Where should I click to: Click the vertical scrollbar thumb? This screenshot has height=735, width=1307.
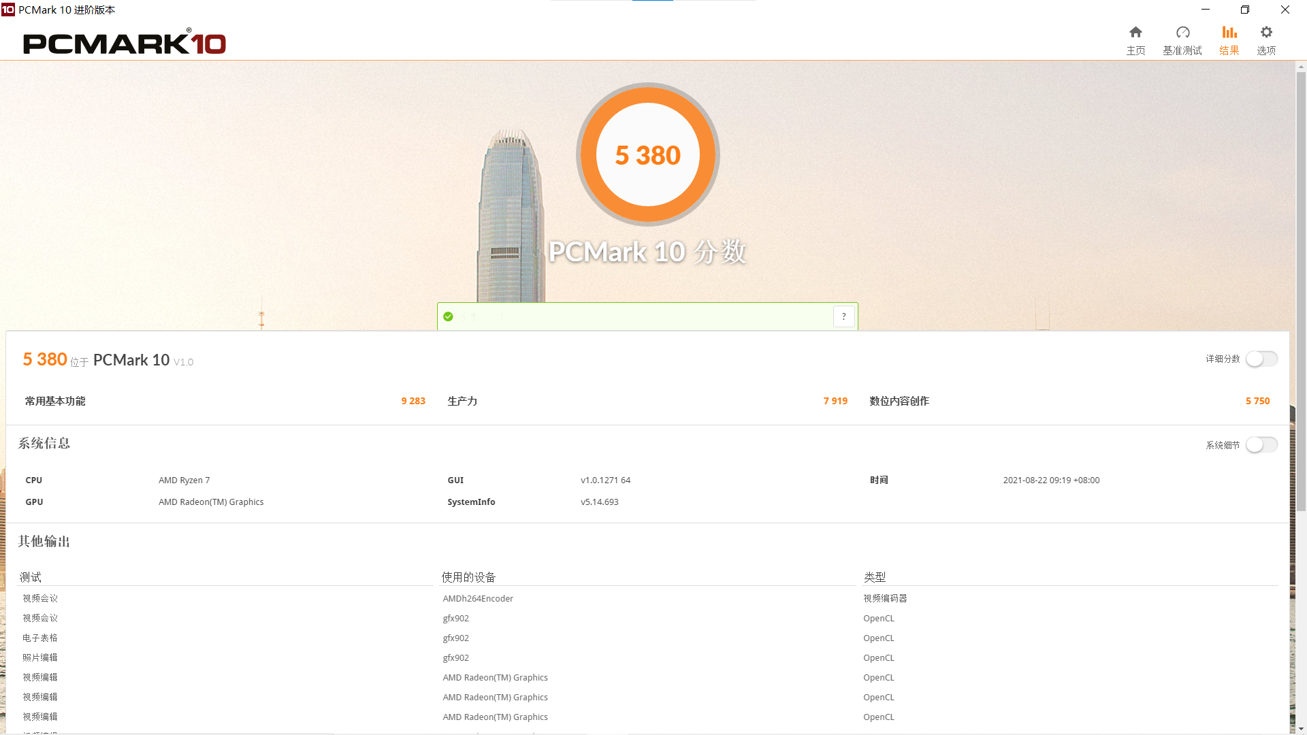(x=1301, y=293)
